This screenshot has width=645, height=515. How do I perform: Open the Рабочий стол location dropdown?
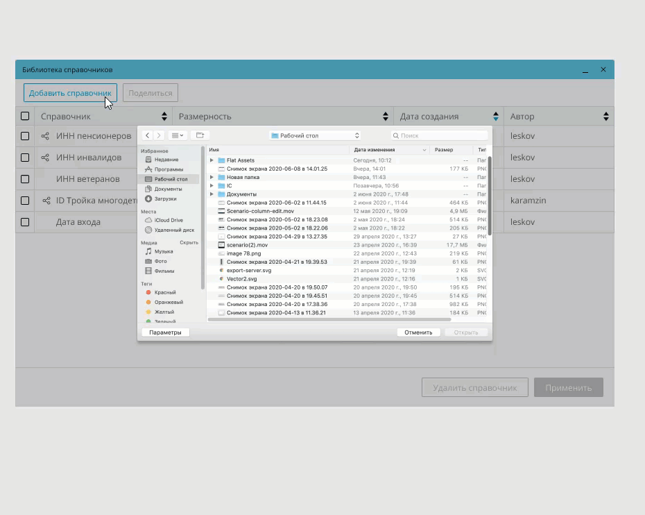click(x=315, y=135)
